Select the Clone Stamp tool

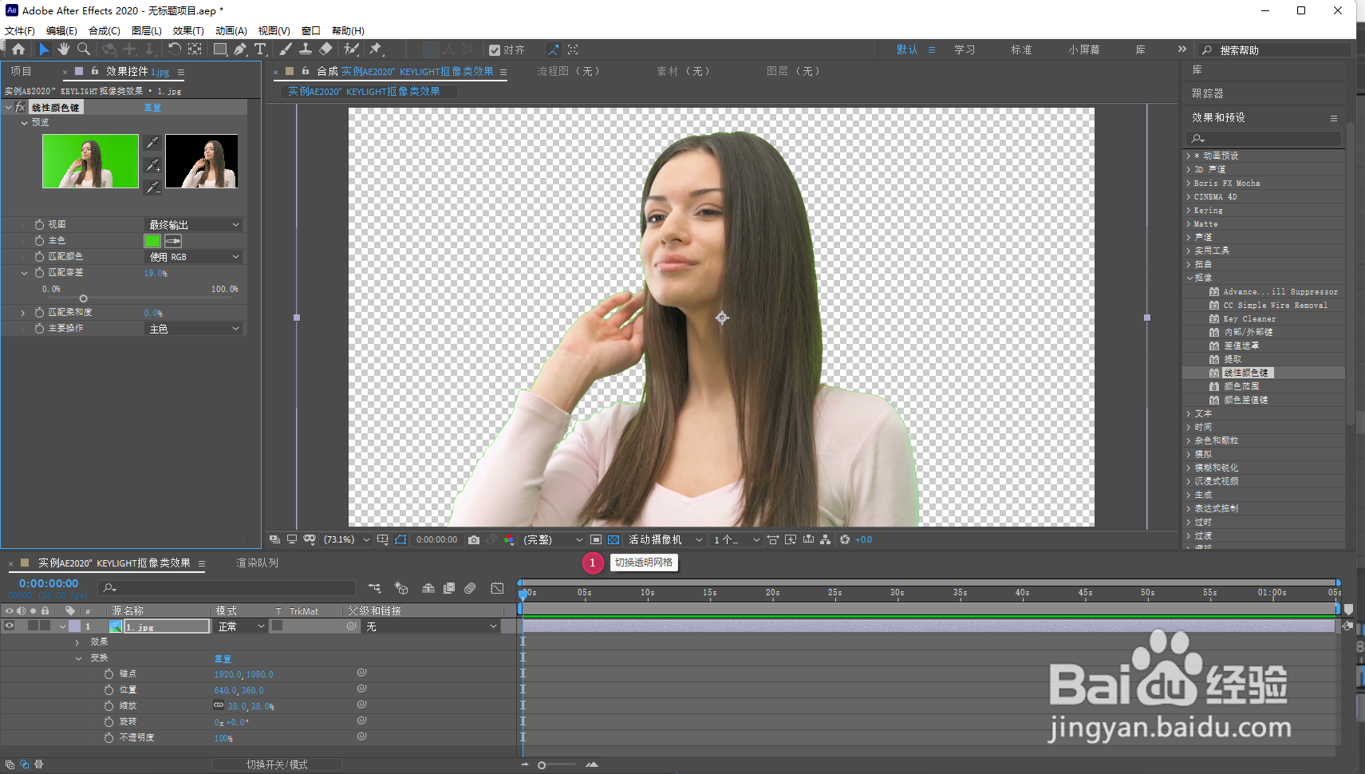[305, 49]
